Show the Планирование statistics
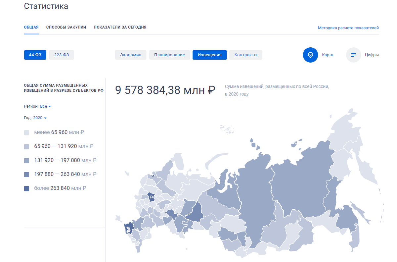 tap(169, 55)
